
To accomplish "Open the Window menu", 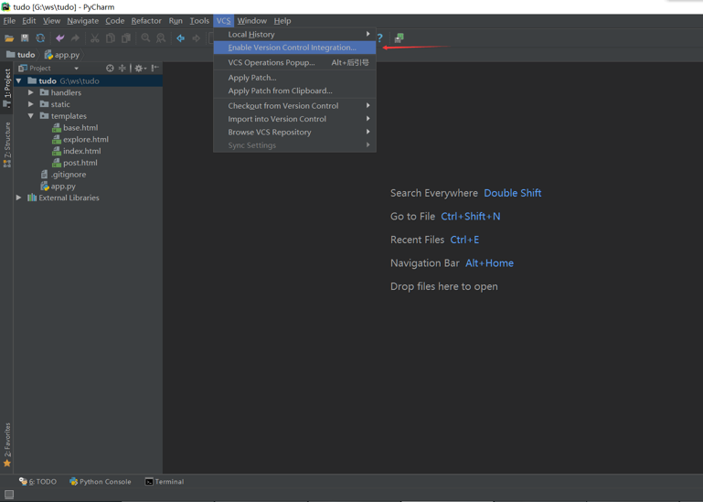I will click(x=252, y=21).
